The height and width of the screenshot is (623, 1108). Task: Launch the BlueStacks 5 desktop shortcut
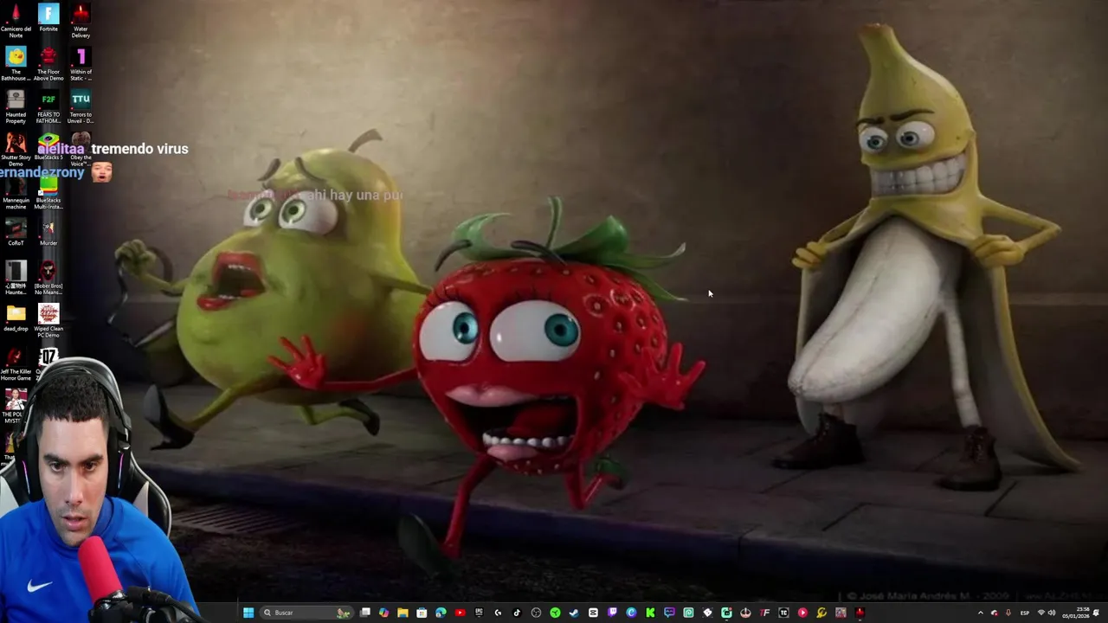[x=48, y=147]
